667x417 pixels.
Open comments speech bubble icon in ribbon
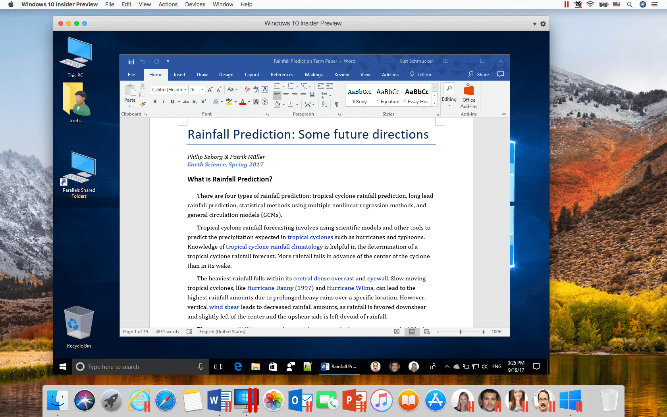(x=501, y=74)
